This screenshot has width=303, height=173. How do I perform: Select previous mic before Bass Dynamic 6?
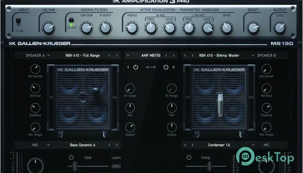(x=109, y=145)
